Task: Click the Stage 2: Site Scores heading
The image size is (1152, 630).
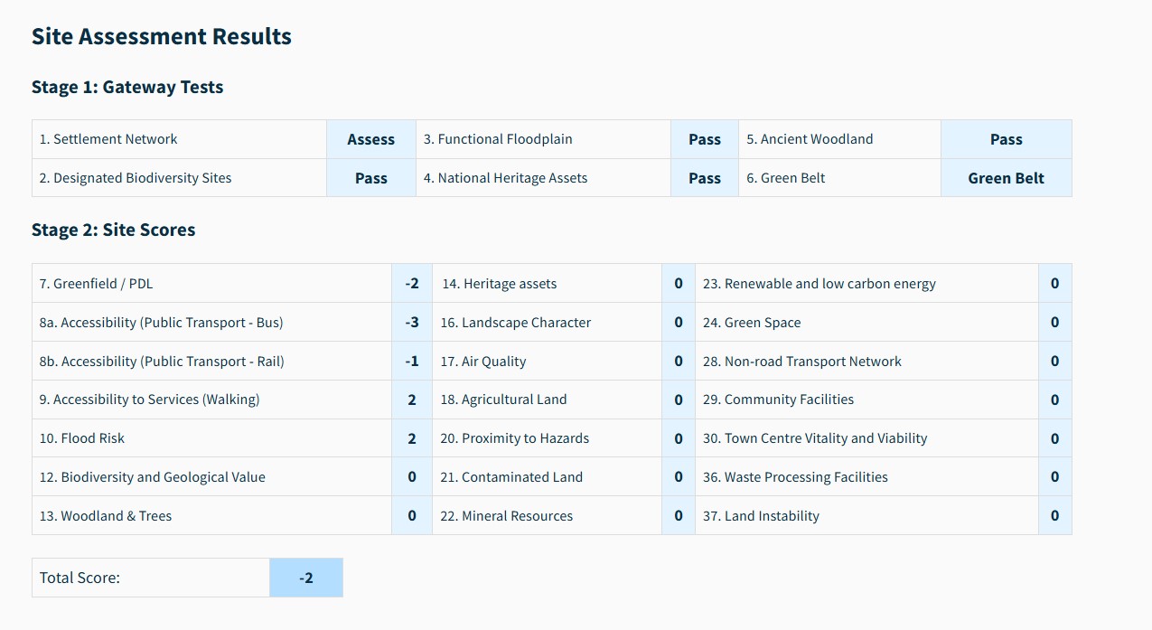Action: 114,230
